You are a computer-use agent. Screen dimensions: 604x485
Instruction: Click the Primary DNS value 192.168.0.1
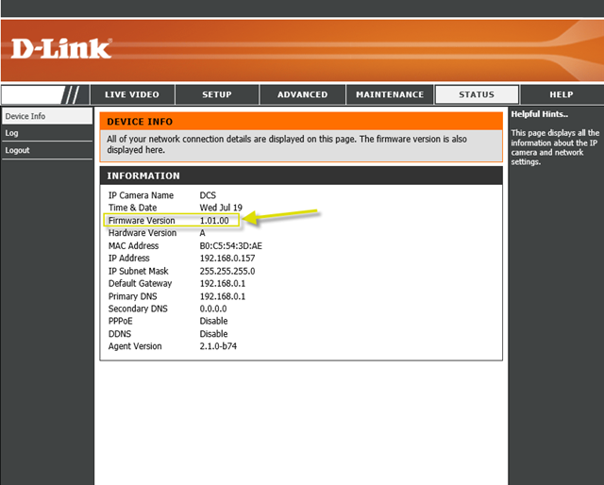coord(223,296)
